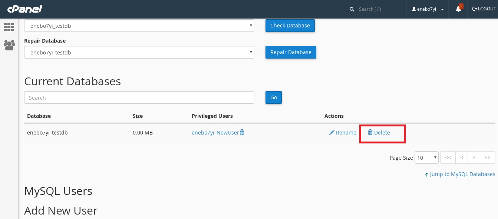Click the pencil Rename icon for enebo7yi_testdb
The height and width of the screenshot is (219, 498).
click(332, 132)
